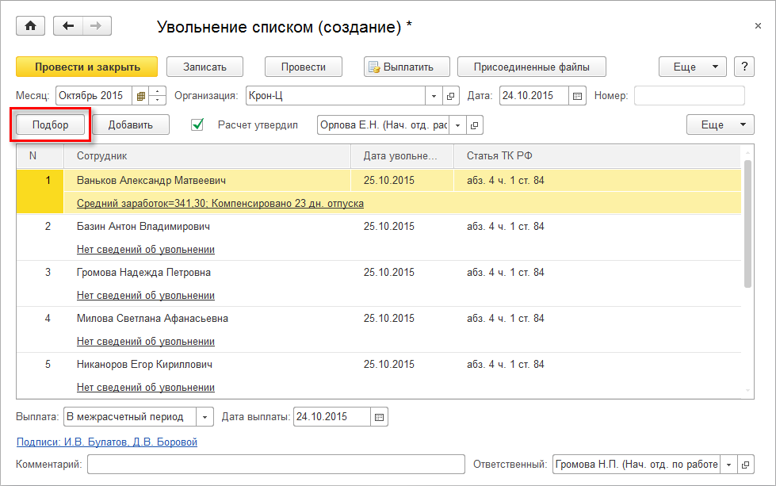
Task: Click "Выплатить" button with document icon
Action: tap(407, 67)
